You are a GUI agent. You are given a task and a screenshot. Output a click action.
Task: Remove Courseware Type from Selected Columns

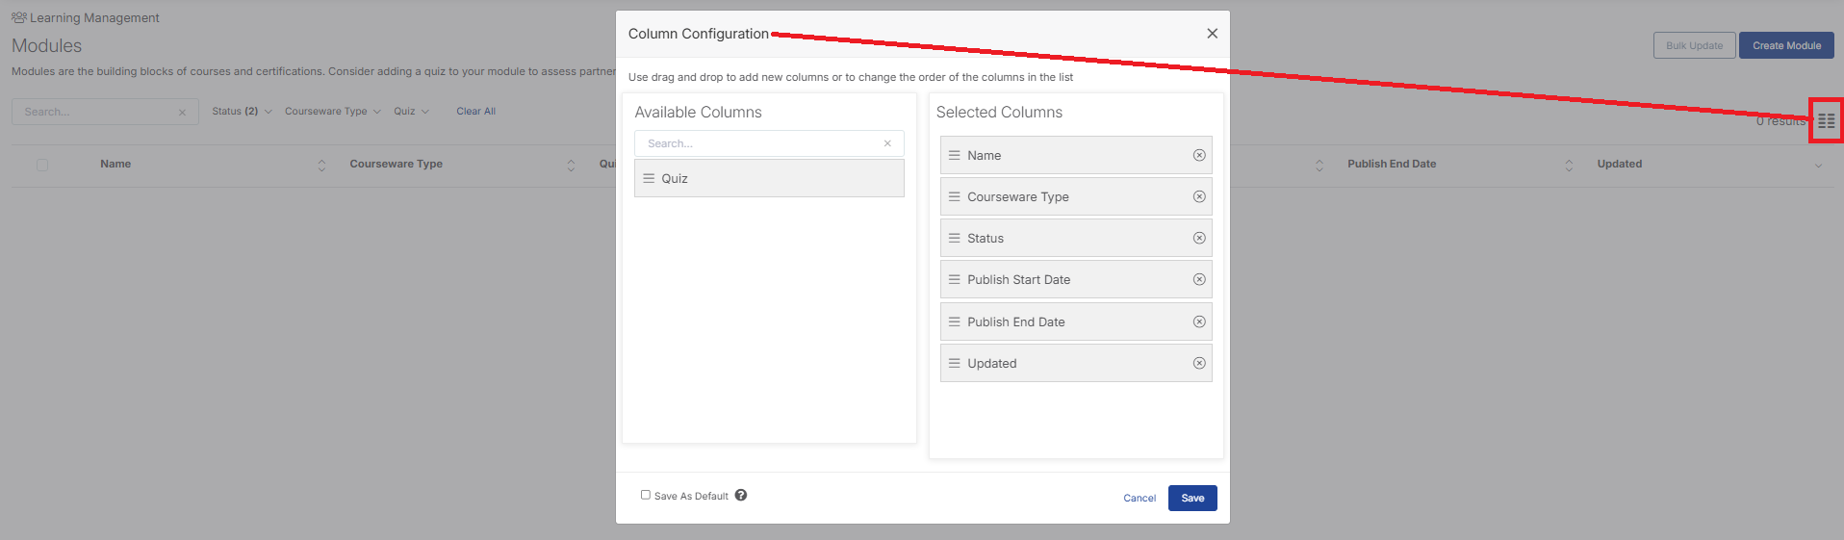(x=1199, y=196)
